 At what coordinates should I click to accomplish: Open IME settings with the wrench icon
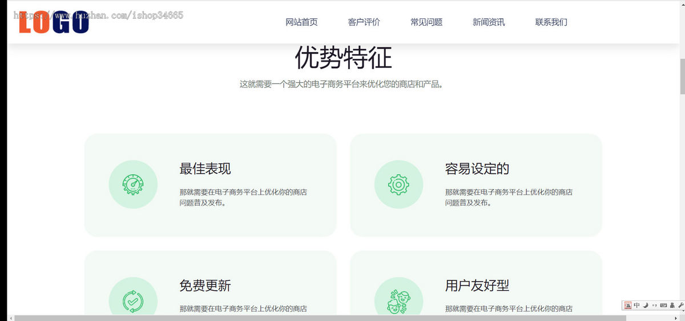680,306
